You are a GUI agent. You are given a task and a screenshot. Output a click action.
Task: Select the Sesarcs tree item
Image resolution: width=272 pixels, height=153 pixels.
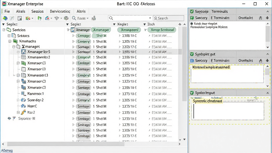[23, 36]
